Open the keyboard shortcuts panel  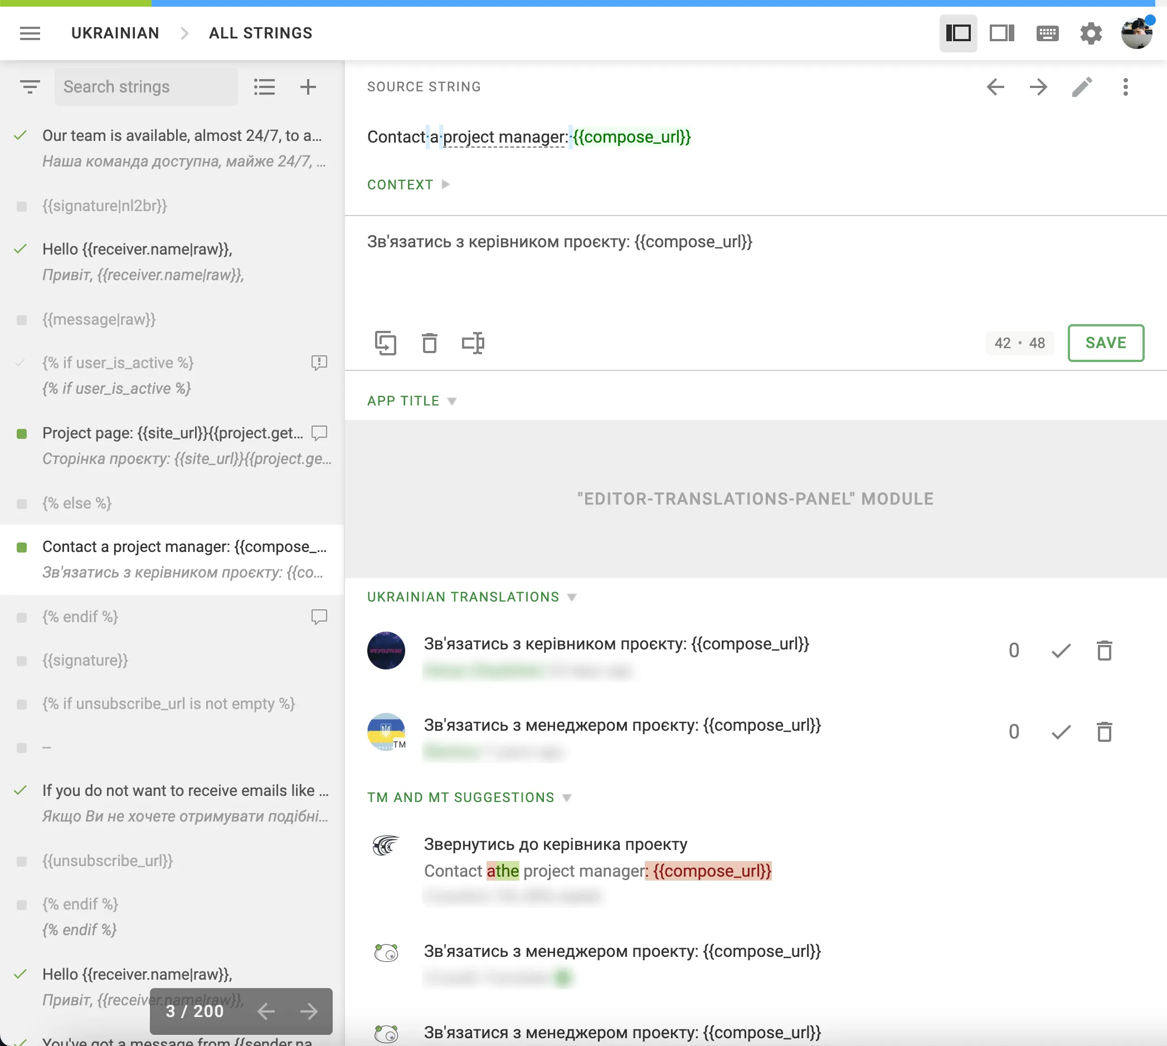pos(1047,33)
